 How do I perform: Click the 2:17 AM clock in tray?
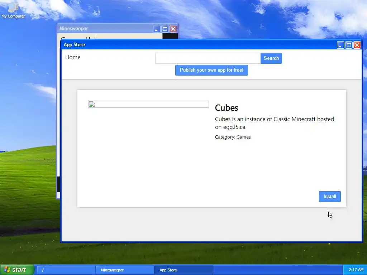click(x=356, y=270)
